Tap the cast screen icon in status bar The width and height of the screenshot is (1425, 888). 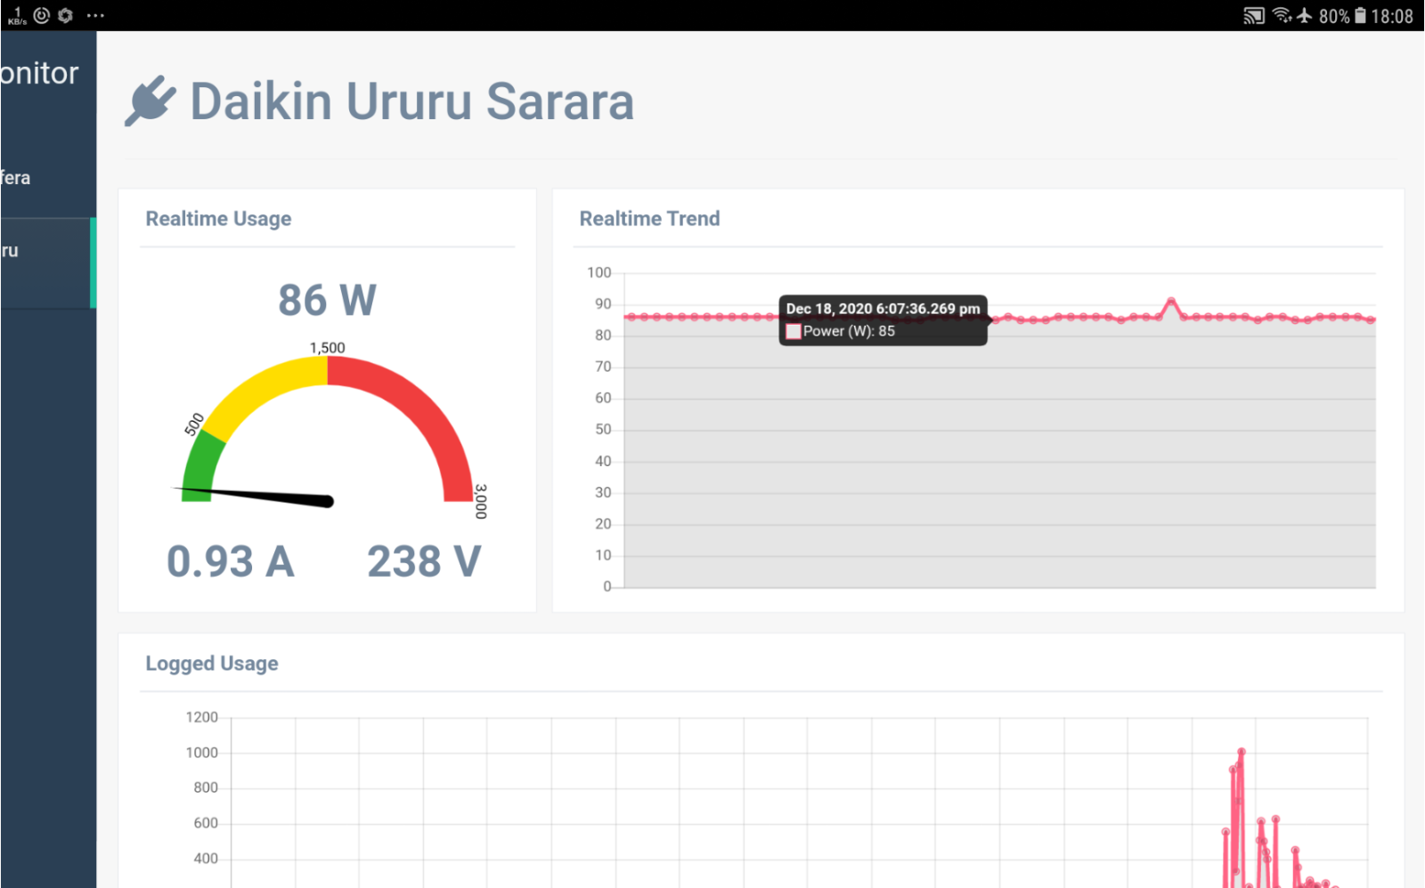click(1254, 16)
